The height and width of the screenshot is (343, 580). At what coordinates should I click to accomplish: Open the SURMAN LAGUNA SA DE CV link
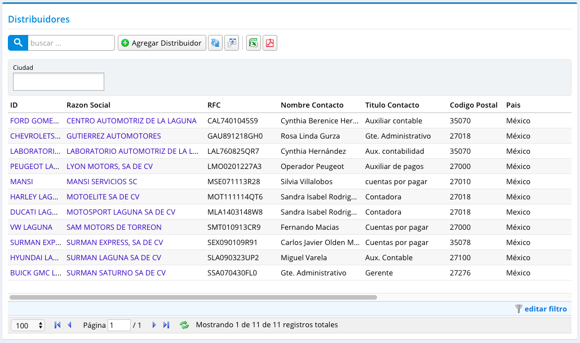[x=113, y=257]
